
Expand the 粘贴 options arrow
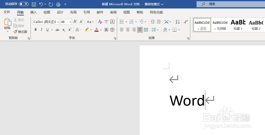[8, 31]
